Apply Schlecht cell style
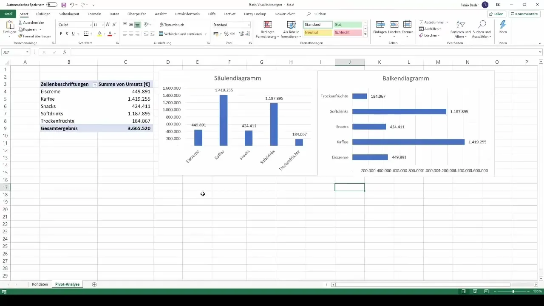544x306 pixels. [347, 33]
